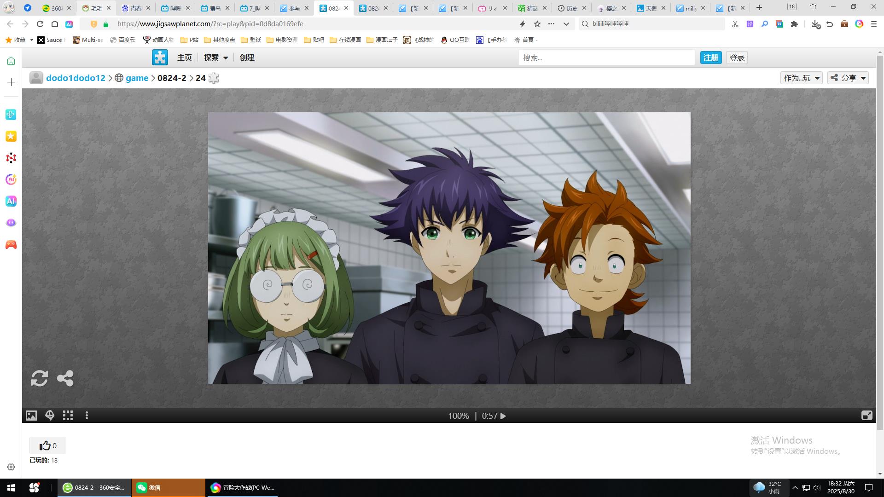This screenshot has width=884, height=497.
Task: Like the puzzle with thumbs-up button
Action: pos(48,445)
